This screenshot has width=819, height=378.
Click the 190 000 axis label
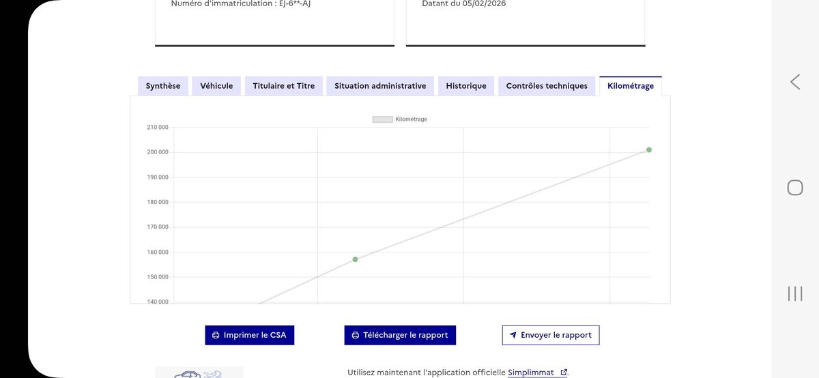pyautogui.click(x=158, y=177)
